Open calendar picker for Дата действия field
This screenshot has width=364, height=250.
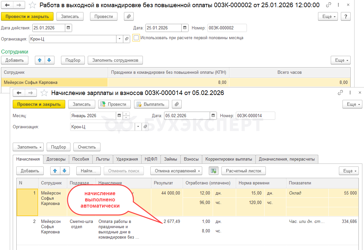point(68,28)
